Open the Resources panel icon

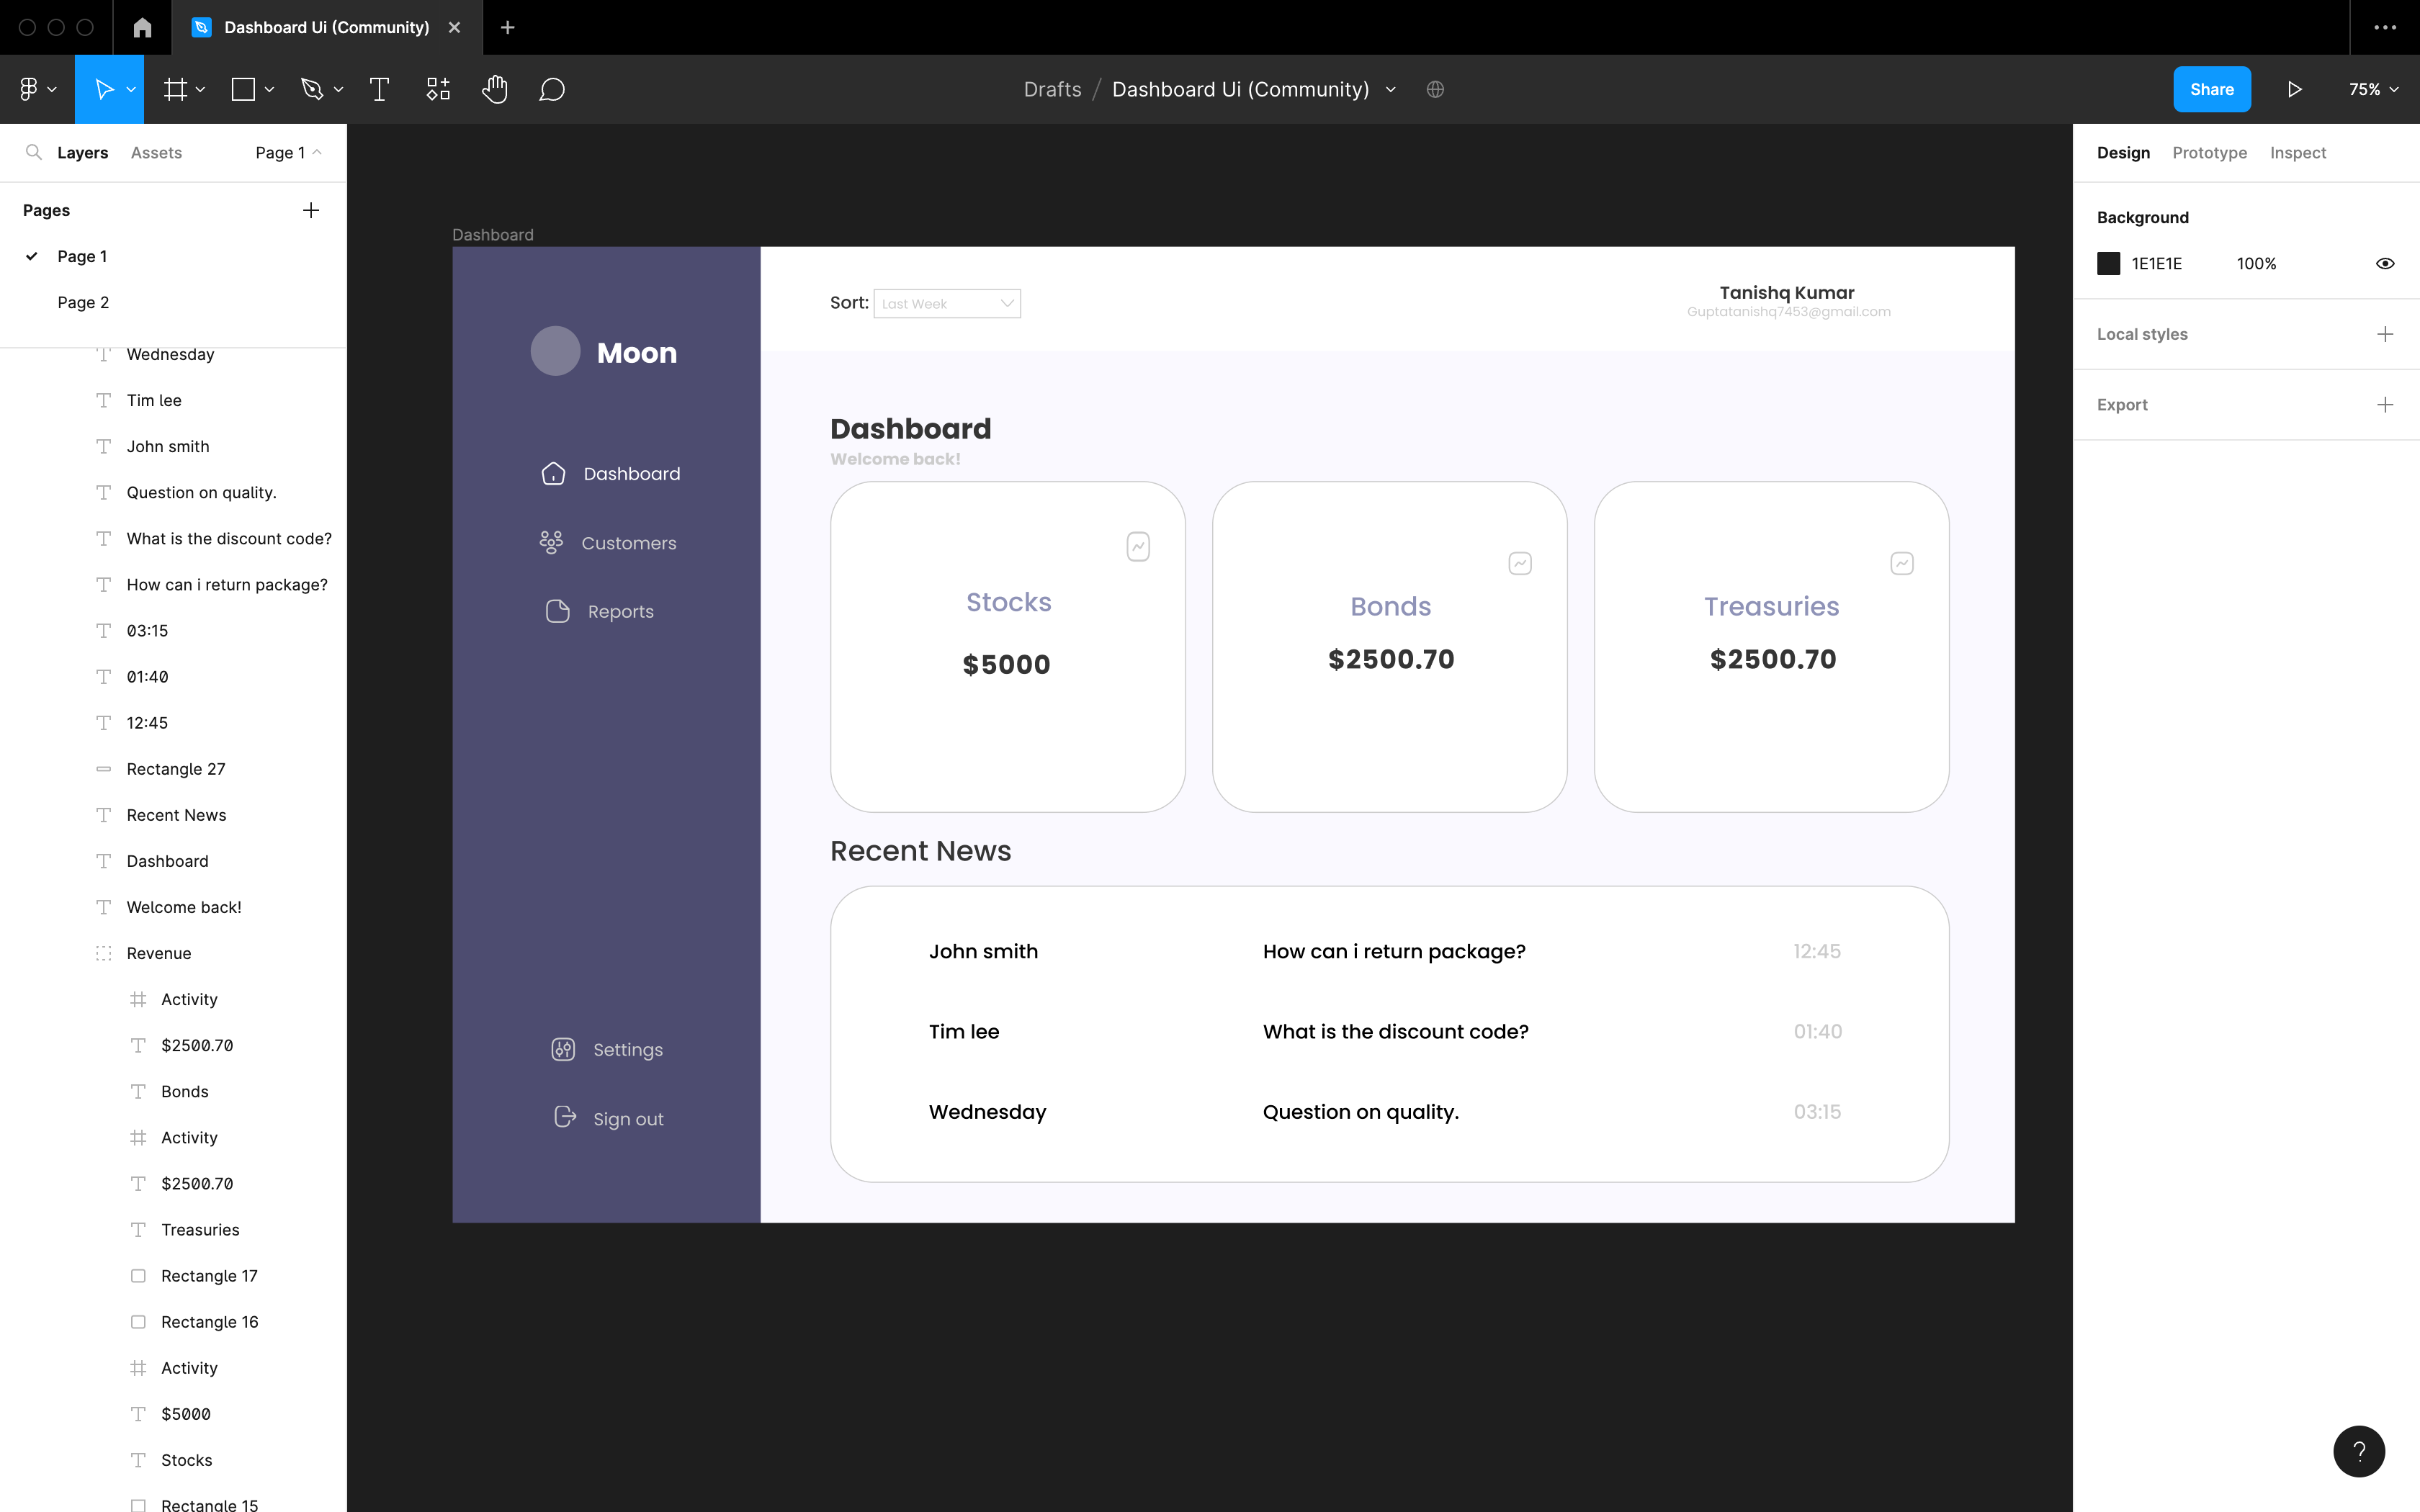[x=437, y=89]
